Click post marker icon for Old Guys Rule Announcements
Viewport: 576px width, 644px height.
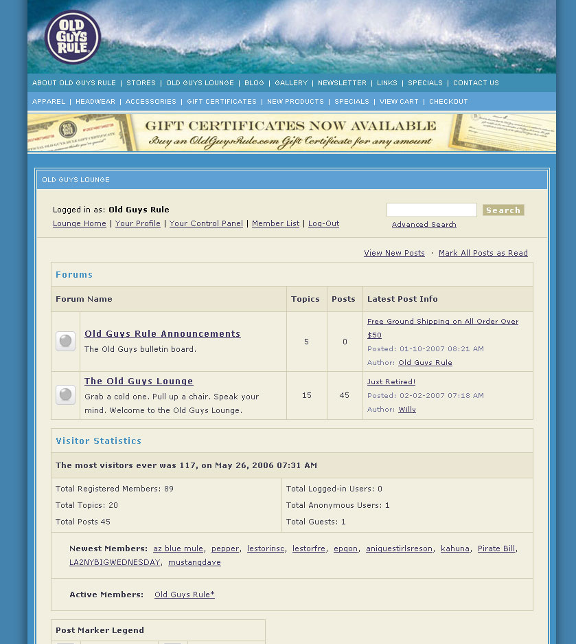tap(66, 342)
